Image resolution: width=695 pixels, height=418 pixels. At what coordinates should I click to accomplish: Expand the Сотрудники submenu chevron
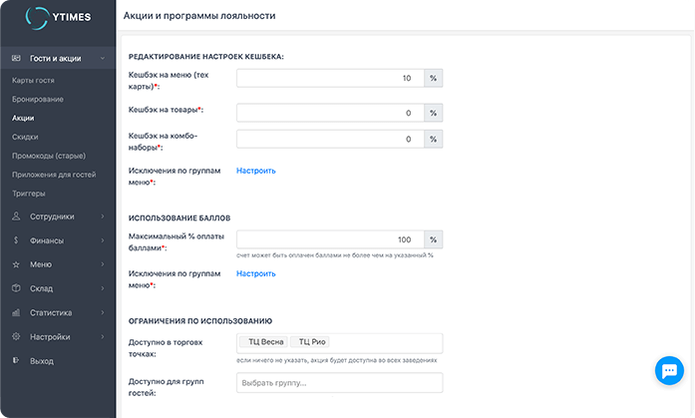103,216
